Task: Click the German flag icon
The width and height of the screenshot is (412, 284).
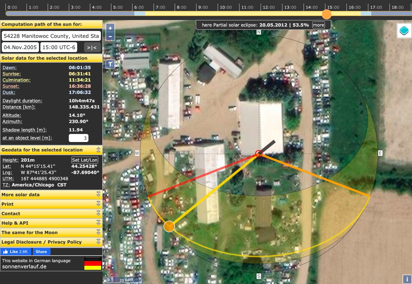Action: coord(93,264)
